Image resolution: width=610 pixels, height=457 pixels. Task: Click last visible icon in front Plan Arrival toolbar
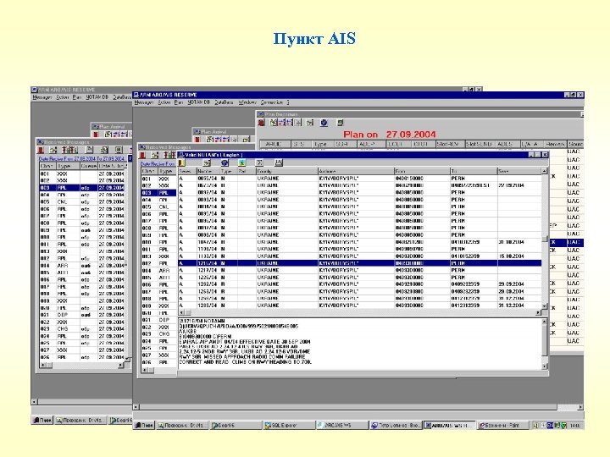click(246, 139)
